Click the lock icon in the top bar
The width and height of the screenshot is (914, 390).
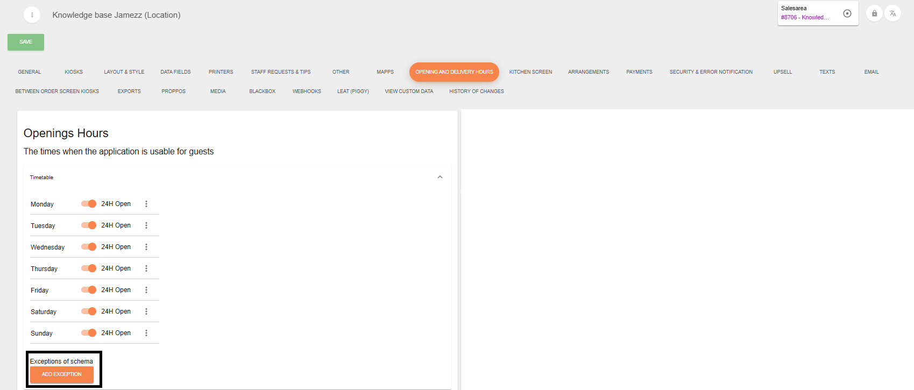point(874,13)
